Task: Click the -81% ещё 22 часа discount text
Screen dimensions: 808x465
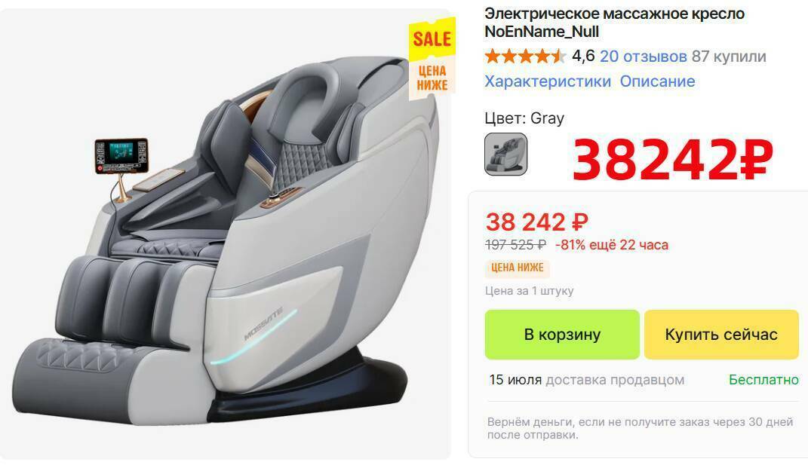Action: (612, 245)
